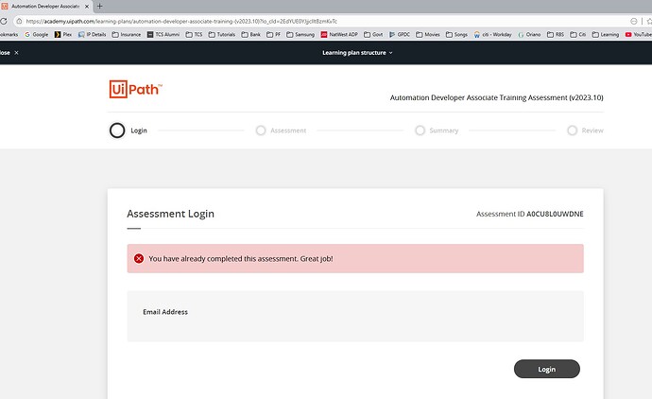Viewport: 652px width, 399px height.
Task: Open the Govt bookmarks folder
Action: (x=373, y=35)
